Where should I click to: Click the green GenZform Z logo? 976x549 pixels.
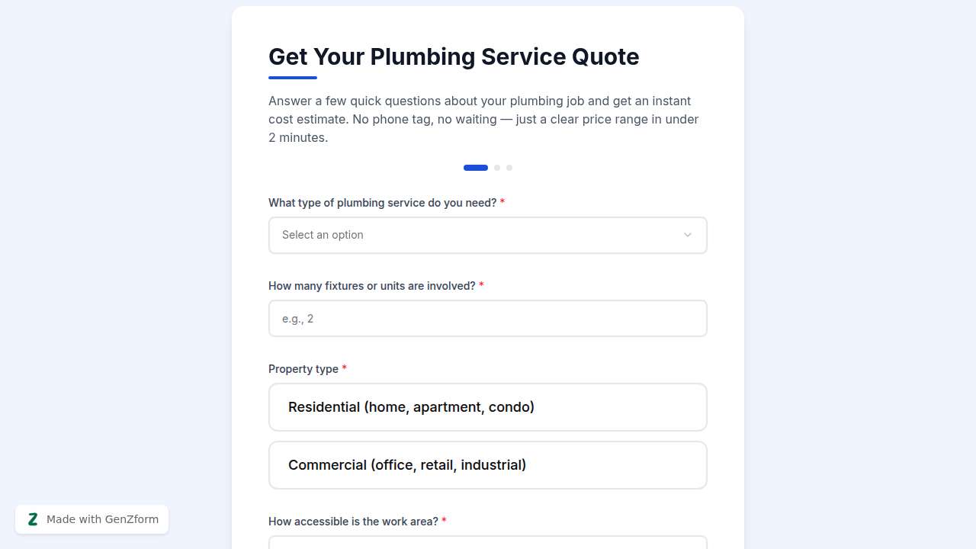click(33, 519)
